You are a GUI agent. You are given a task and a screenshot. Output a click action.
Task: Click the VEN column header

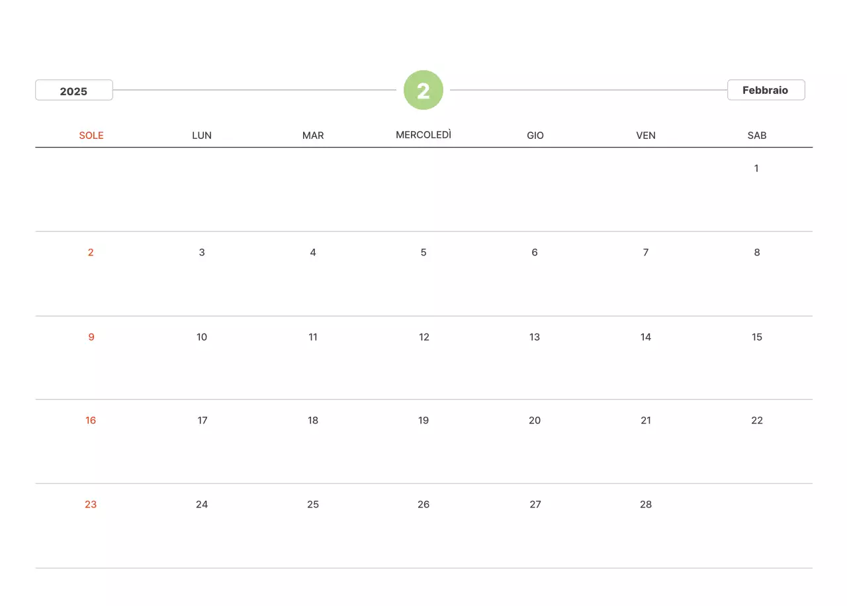click(x=646, y=136)
